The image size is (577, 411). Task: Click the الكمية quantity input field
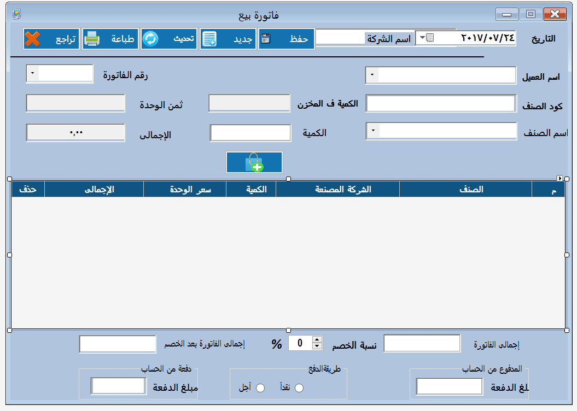(x=250, y=133)
